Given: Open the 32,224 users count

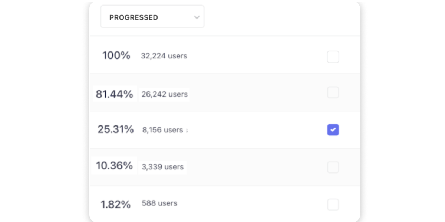Looking at the screenshot, I should (164, 56).
